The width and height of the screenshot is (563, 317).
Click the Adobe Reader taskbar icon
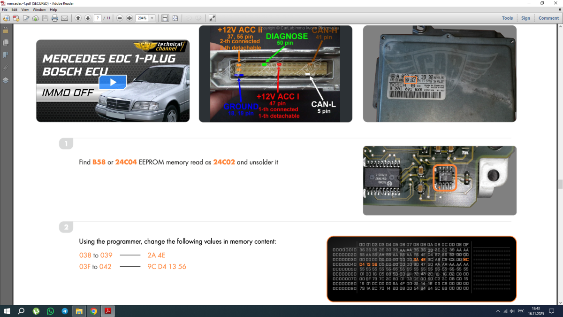coord(108,311)
